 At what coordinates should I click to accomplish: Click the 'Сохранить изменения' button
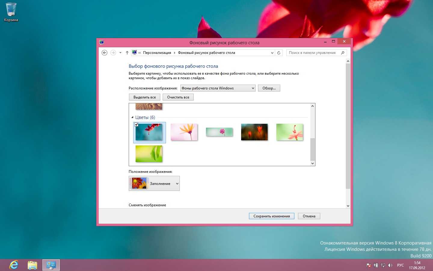pyautogui.click(x=272, y=216)
